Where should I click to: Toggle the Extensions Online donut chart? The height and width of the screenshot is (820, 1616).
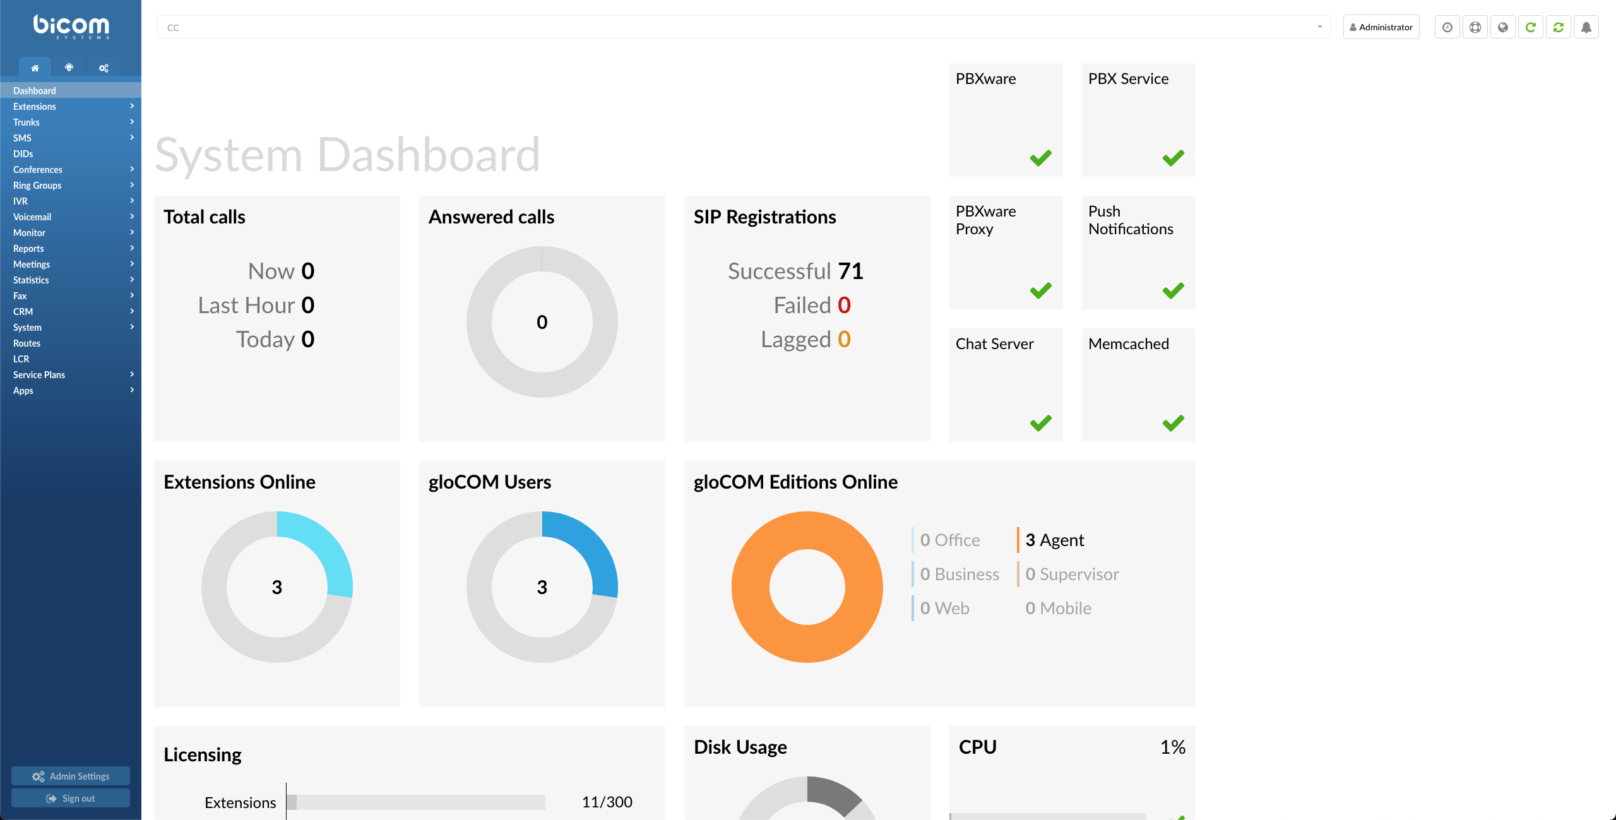[277, 587]
